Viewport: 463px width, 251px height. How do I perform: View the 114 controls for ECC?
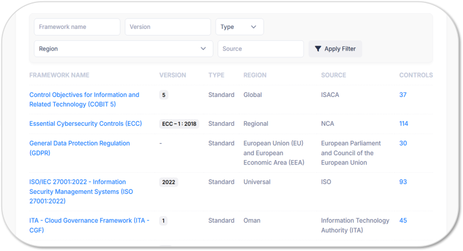tap(404, 123)
